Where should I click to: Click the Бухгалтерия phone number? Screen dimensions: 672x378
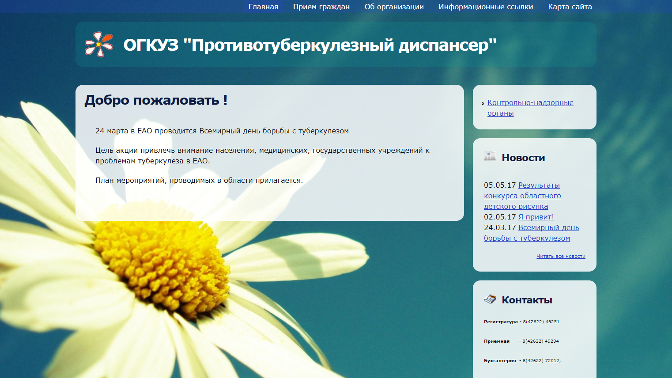[541, 361]
